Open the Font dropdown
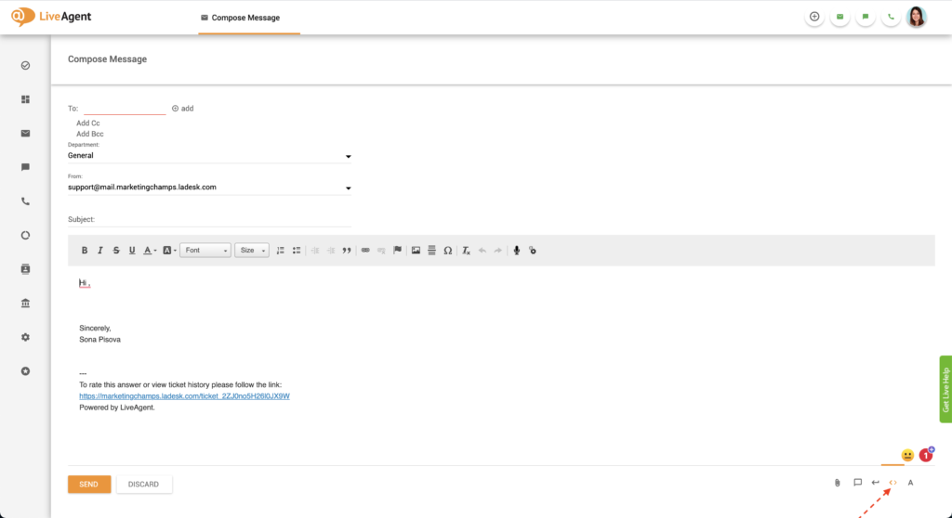Image resolution: width=952 pixels, height=518 pixels. (205, 251)
